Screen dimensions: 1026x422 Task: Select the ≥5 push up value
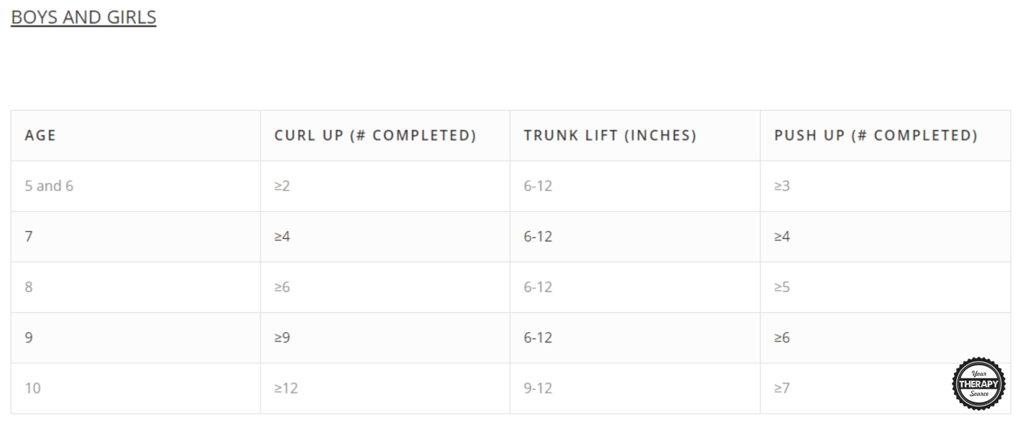click(782, 287)
